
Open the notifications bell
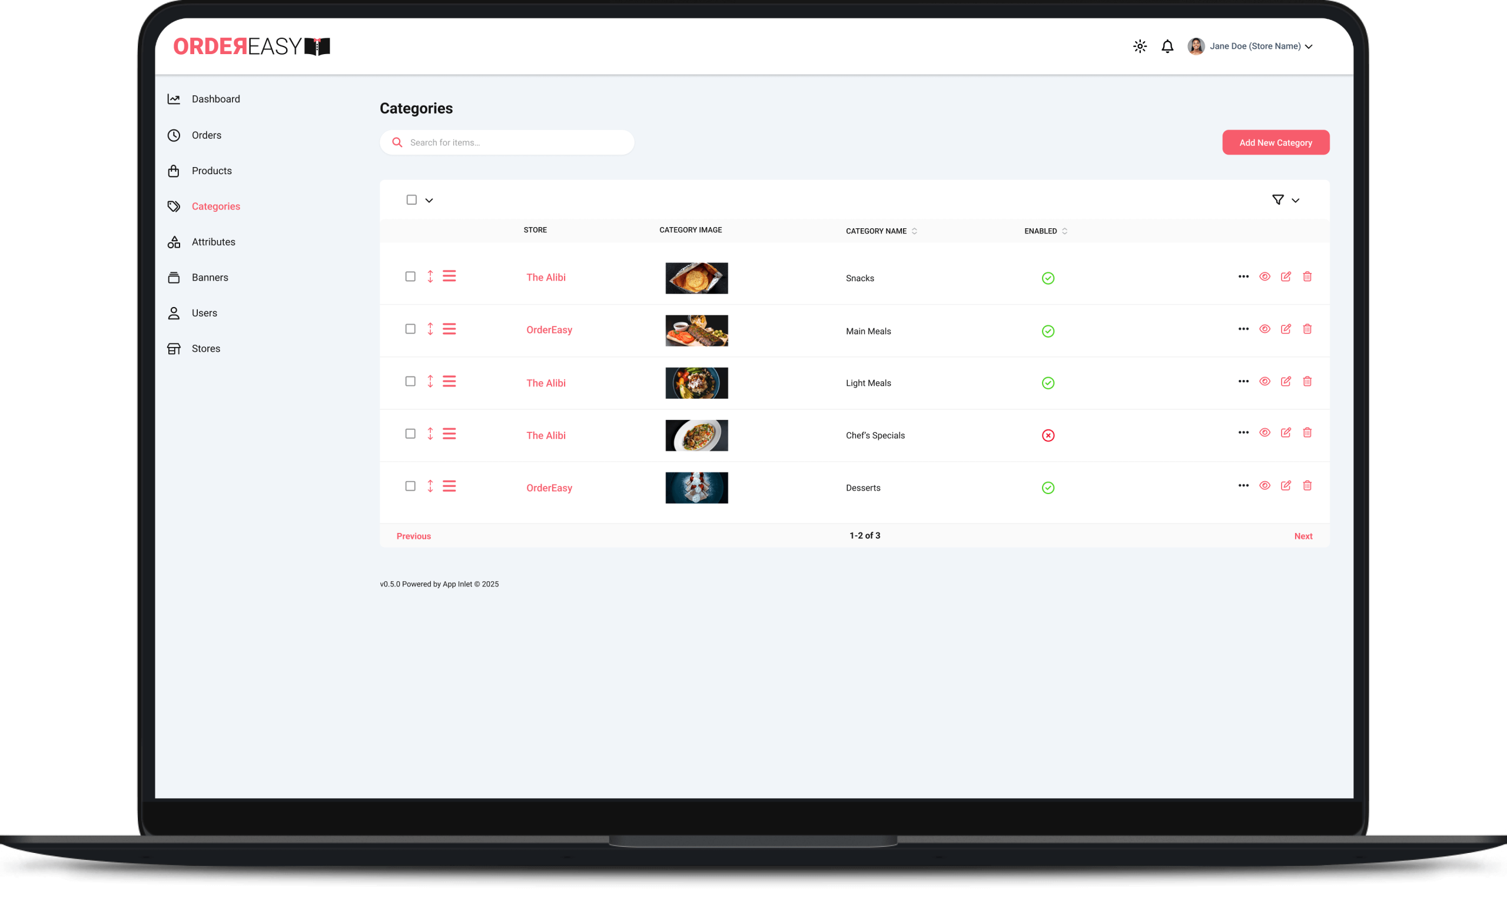click(x=1167, y=46)
